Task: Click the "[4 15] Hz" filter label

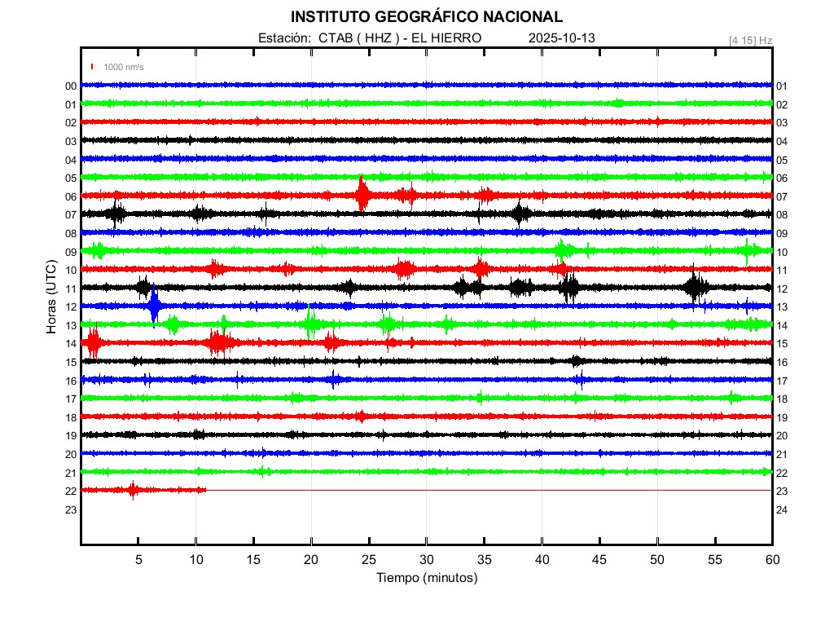Action: (x=750, y=39)
